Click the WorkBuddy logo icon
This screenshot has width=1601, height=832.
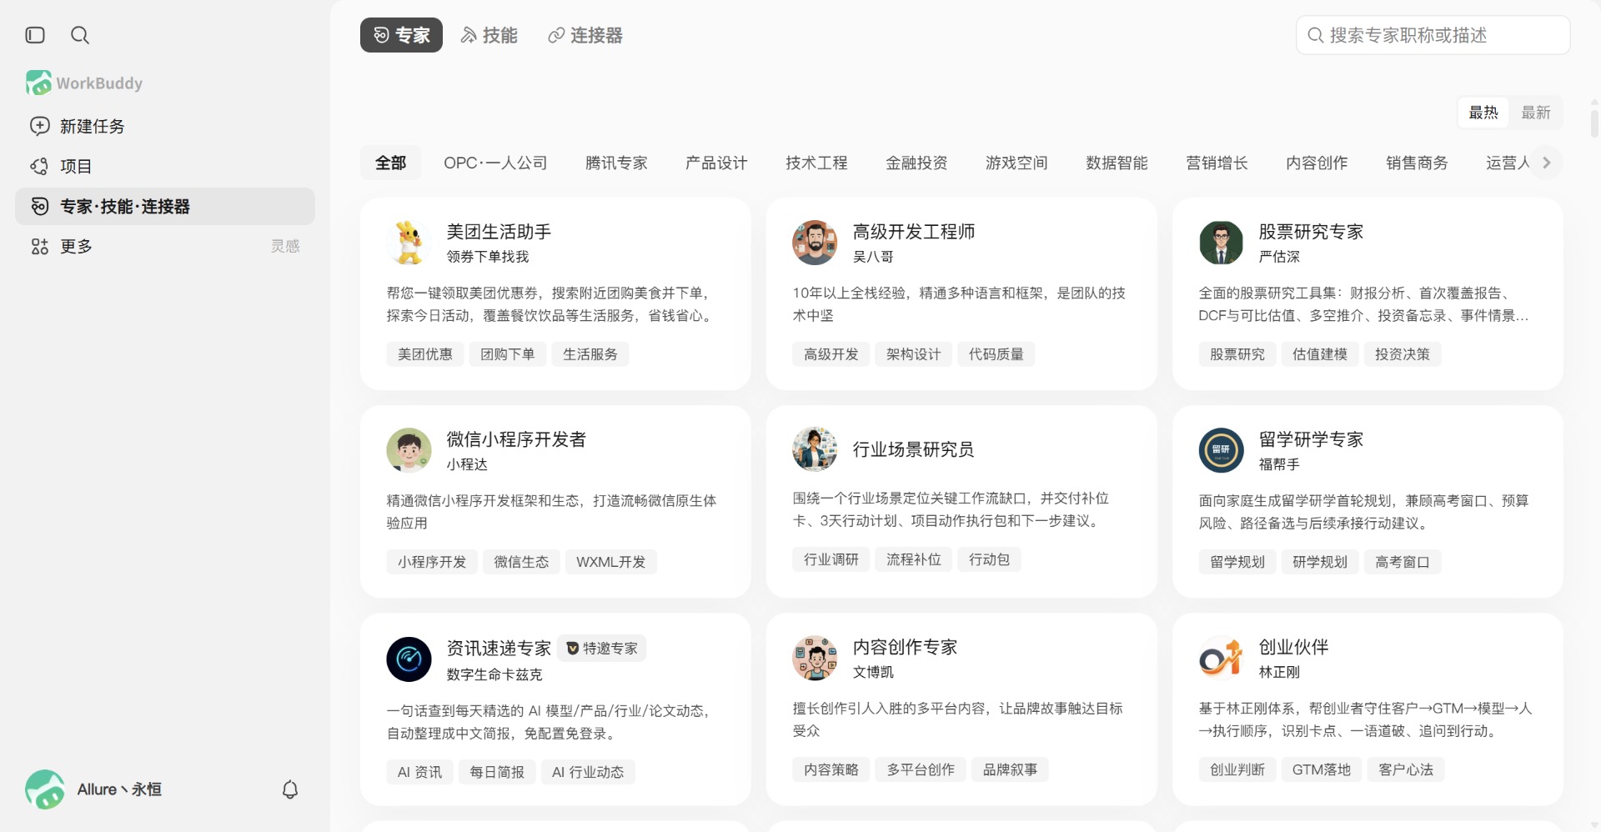coord(38,83)
